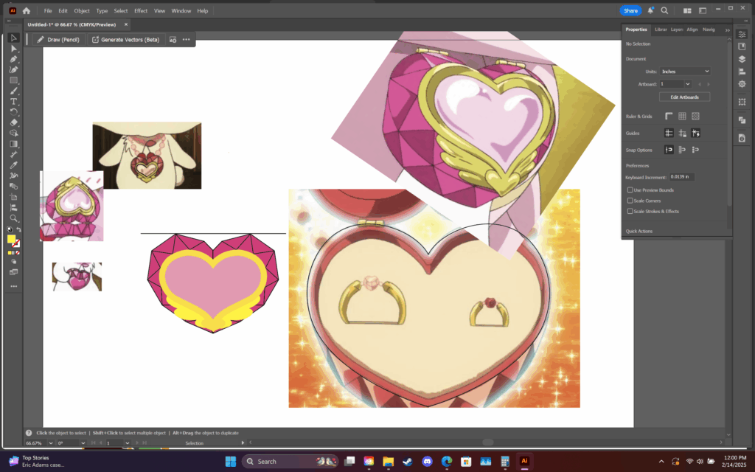The width and height of the screenshot is (755, 472).
Task: Check the Scale Corners option
Action: click(x=630, y=201)
